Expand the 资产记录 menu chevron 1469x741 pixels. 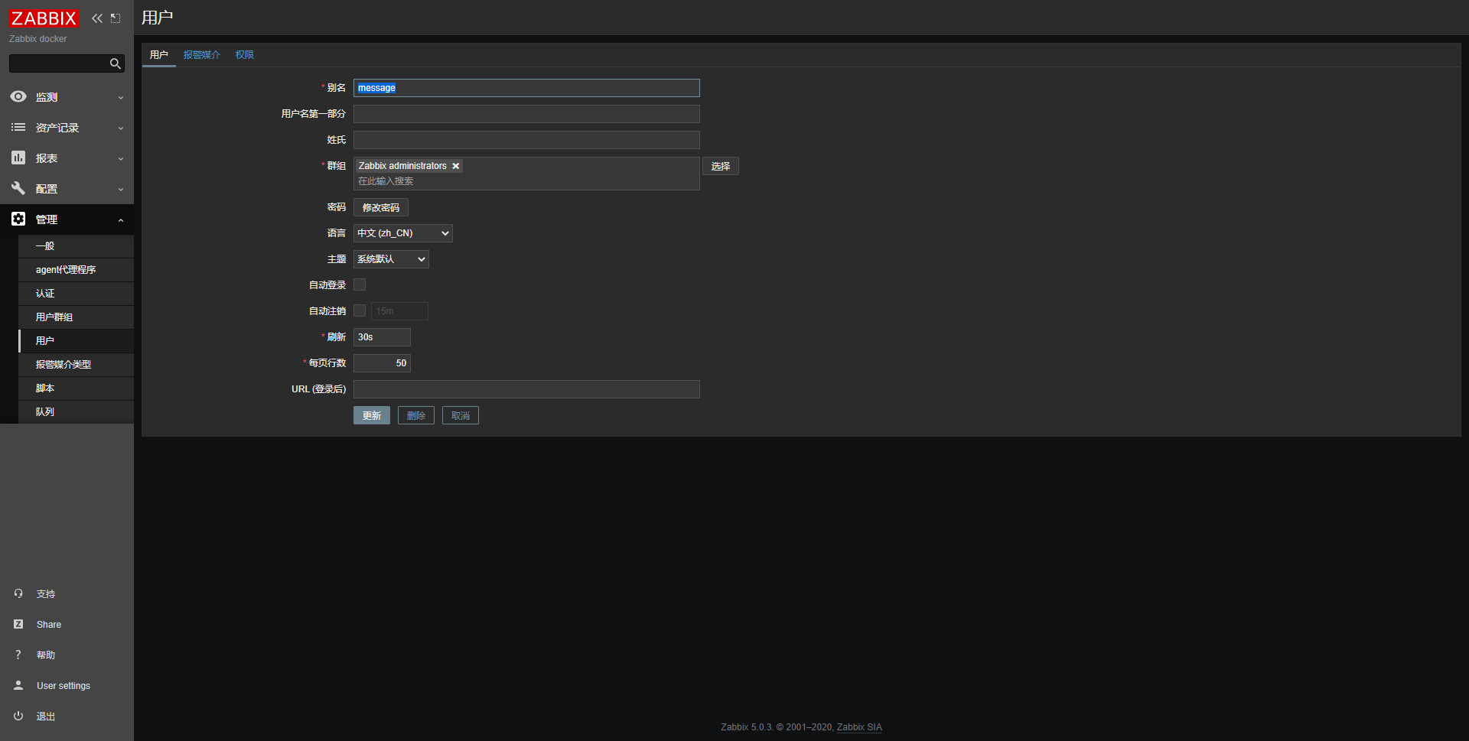tap(121, 128)
